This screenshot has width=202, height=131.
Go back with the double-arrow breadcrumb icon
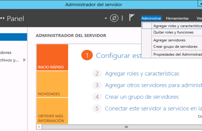(2, 18)
